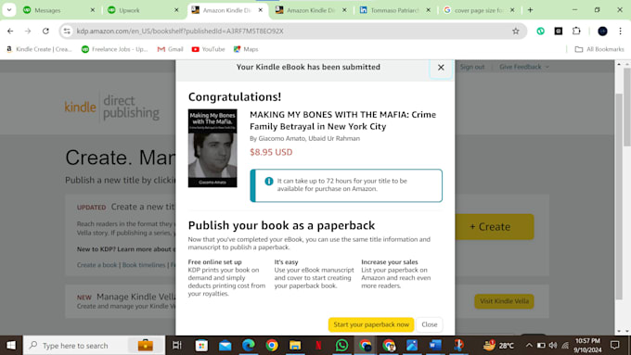Click Start your paperback now button
The image size is (631, 355).
click(x=371, y=324)
